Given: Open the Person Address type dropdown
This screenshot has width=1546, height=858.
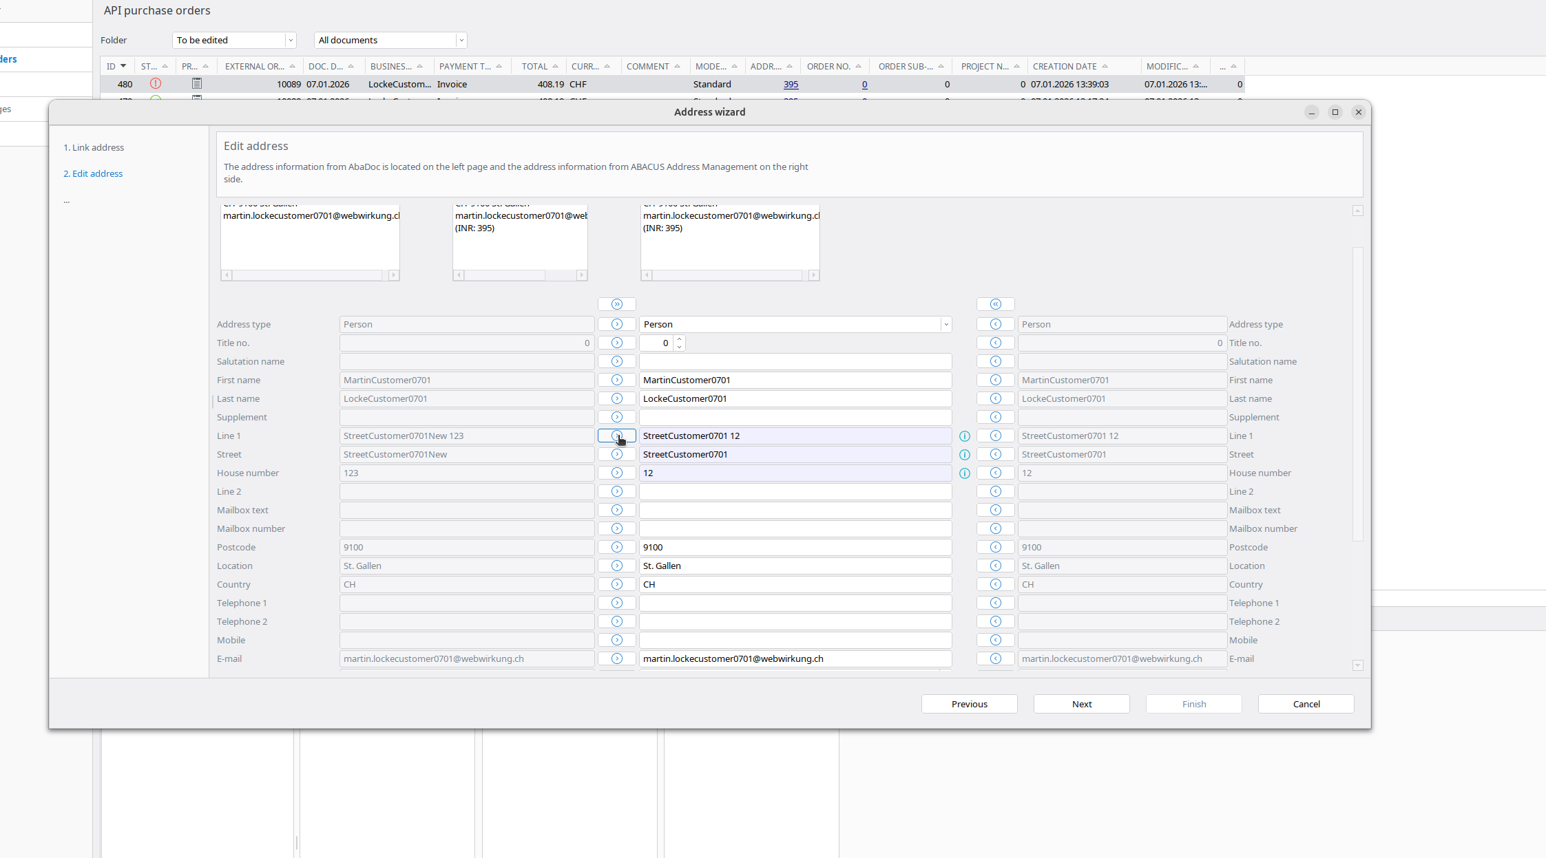Looking at the screenshot, I should (946, 324).
